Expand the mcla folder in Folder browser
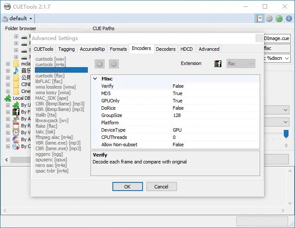The image size is (295, 228). [8, 64]
